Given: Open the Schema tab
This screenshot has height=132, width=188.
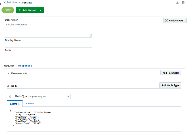Looking at the screenshot, I should pos(30,104).
